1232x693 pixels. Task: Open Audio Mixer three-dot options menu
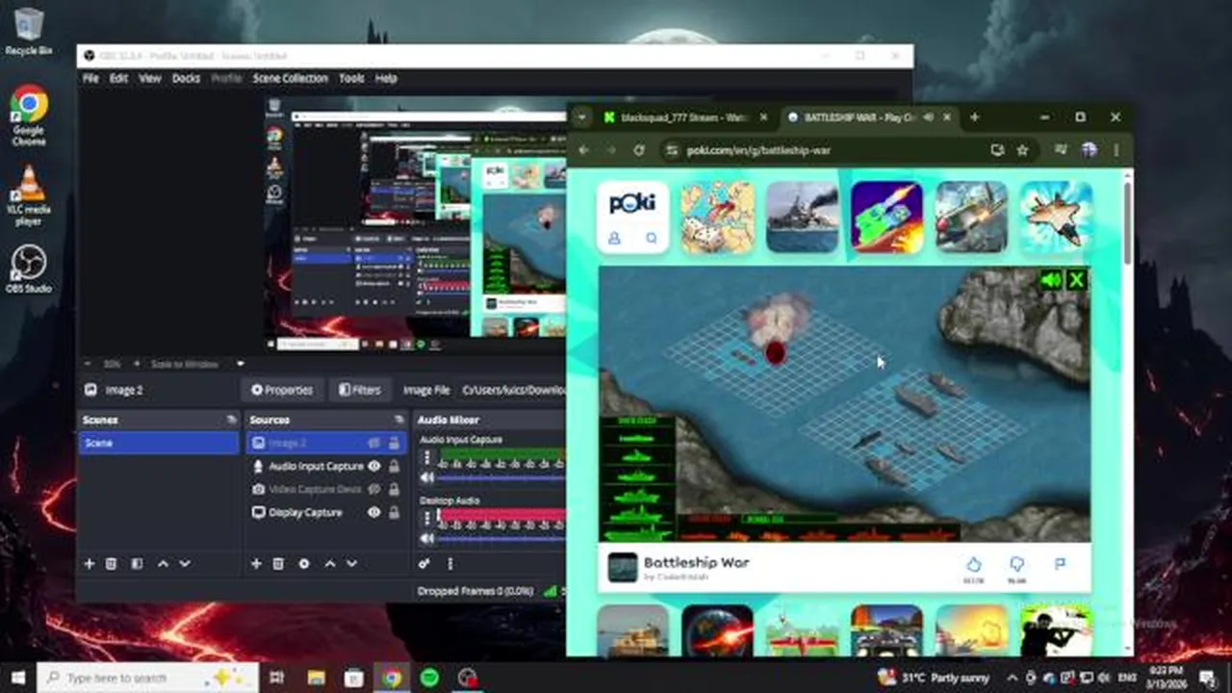click(449, 564)
